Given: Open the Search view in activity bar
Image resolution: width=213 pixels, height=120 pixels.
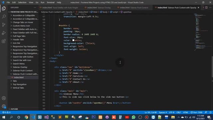Looking at the screenshot, I should pos(4,17).
